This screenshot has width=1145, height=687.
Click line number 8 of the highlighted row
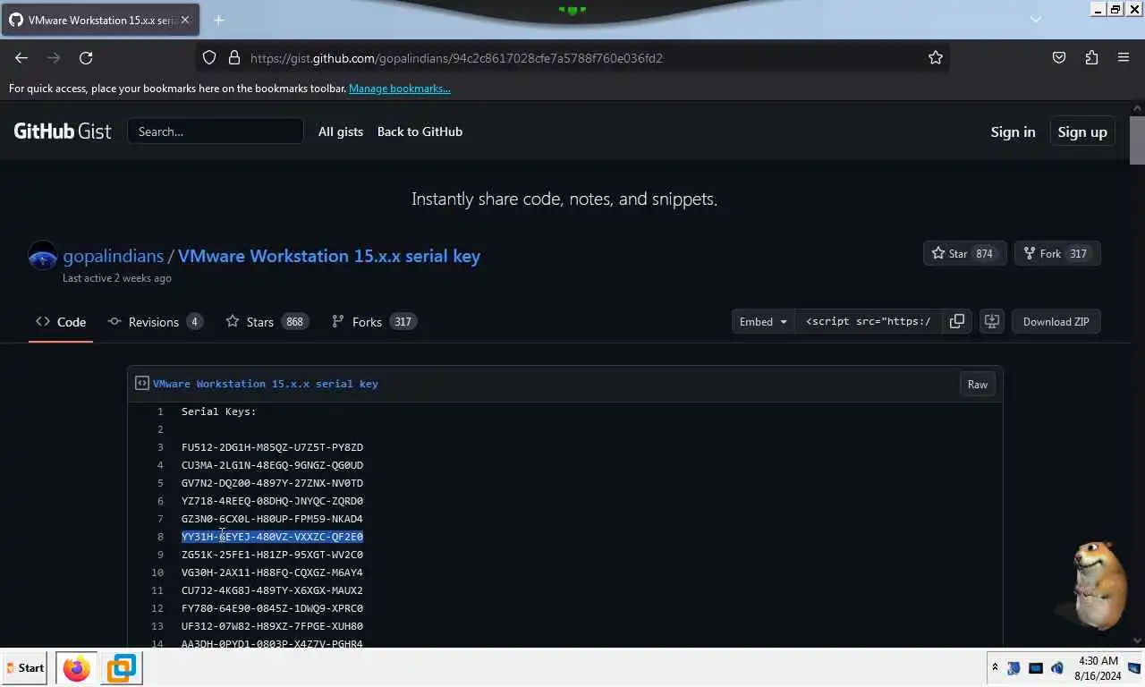point(160,537)
